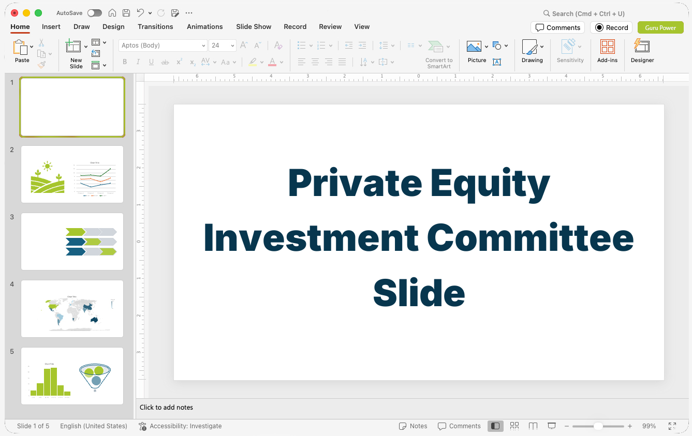Image resolution: width=692 pixels, height=436 pixels.
Task: Toggle Superscript formatting
Action: click(179, 62)
